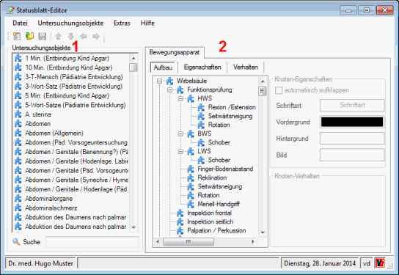Pick the black Vordergrund color swatch
Screen dimensions: 399x275
pos(352,122)
